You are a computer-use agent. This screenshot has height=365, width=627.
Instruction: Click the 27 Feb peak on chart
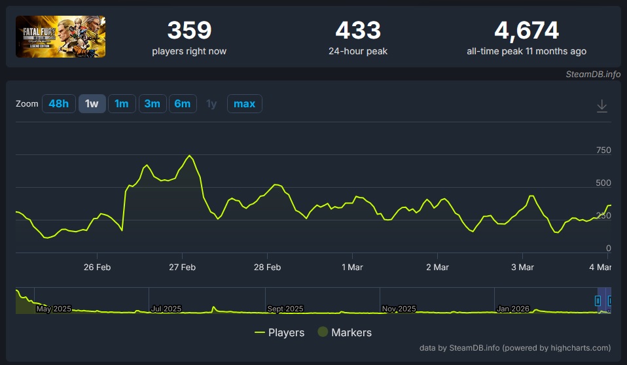tap(190, 156)
